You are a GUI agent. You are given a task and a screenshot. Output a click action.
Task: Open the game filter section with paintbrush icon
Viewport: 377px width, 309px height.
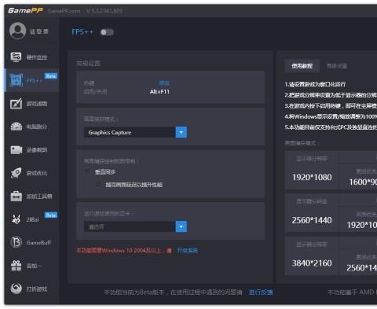pos(31,104)
